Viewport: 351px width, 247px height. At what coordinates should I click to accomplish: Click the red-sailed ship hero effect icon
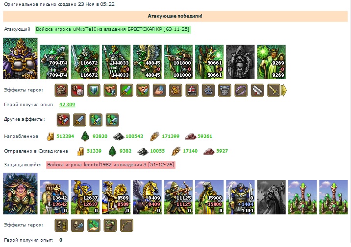click(x=192, y=90)
